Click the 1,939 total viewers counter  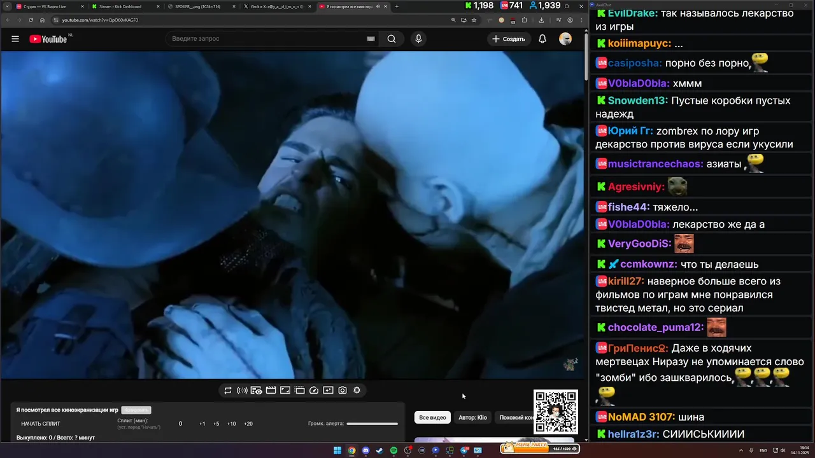coord(544,6)
